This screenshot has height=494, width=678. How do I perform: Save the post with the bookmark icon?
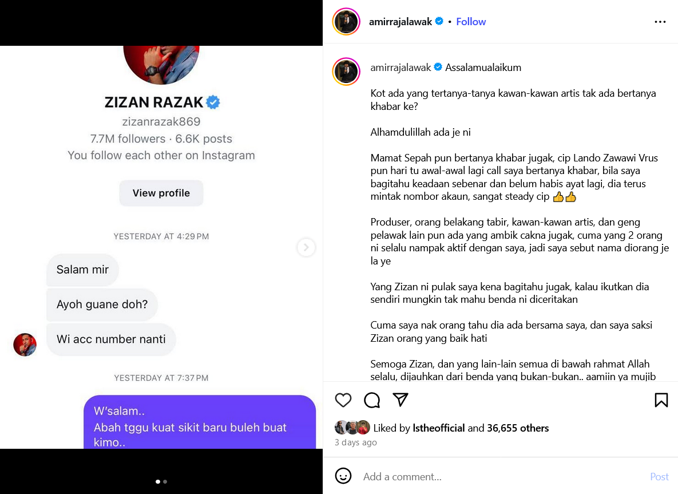click(661, 400)
